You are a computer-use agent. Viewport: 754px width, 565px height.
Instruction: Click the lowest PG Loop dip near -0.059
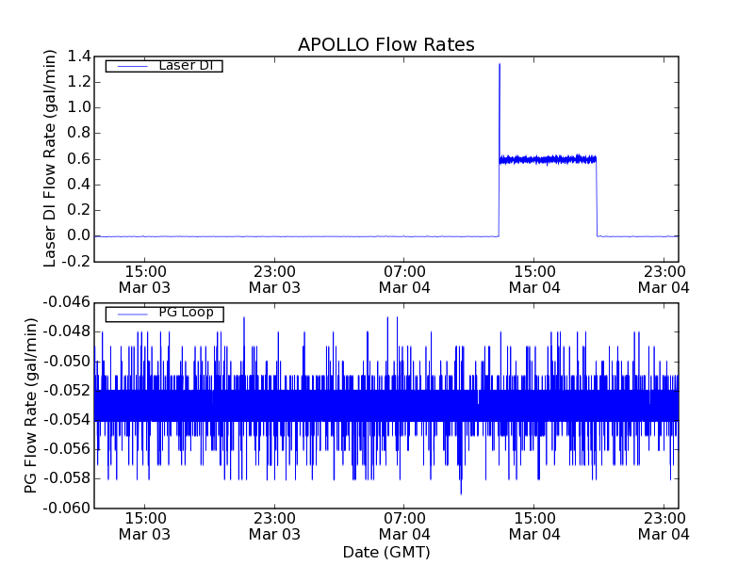pyautogui.click(x=461, y=492)
